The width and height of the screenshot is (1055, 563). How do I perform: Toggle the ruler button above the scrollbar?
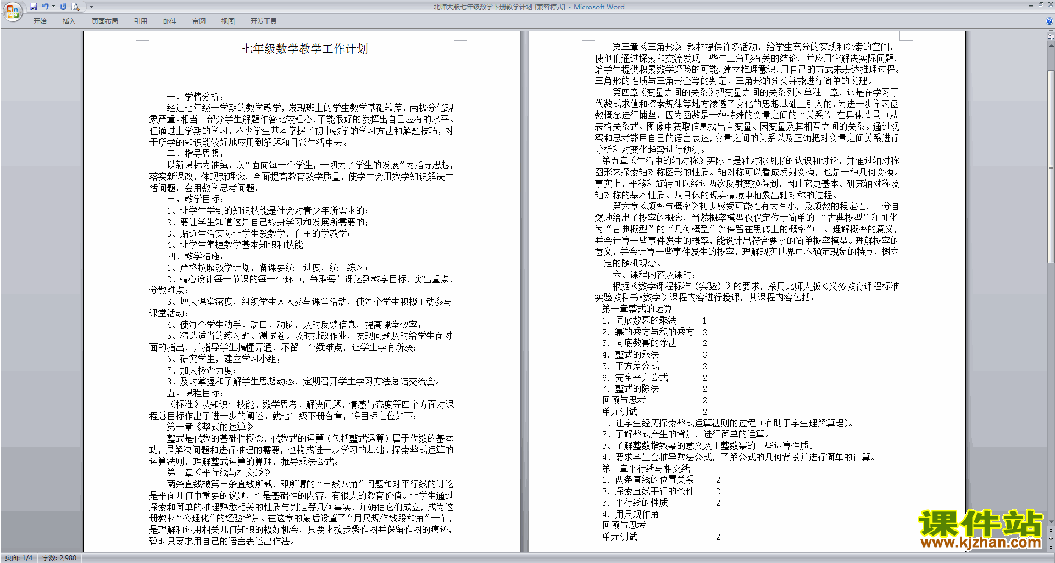click(1051, 36)
